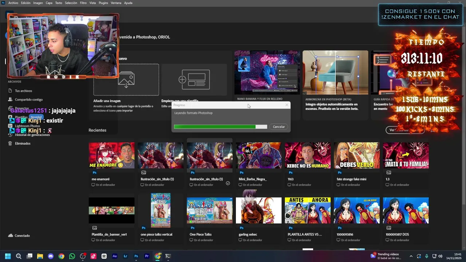Open Lightroom Photos in the sidebar
This screenshot has height=262, width=466.
25,126
